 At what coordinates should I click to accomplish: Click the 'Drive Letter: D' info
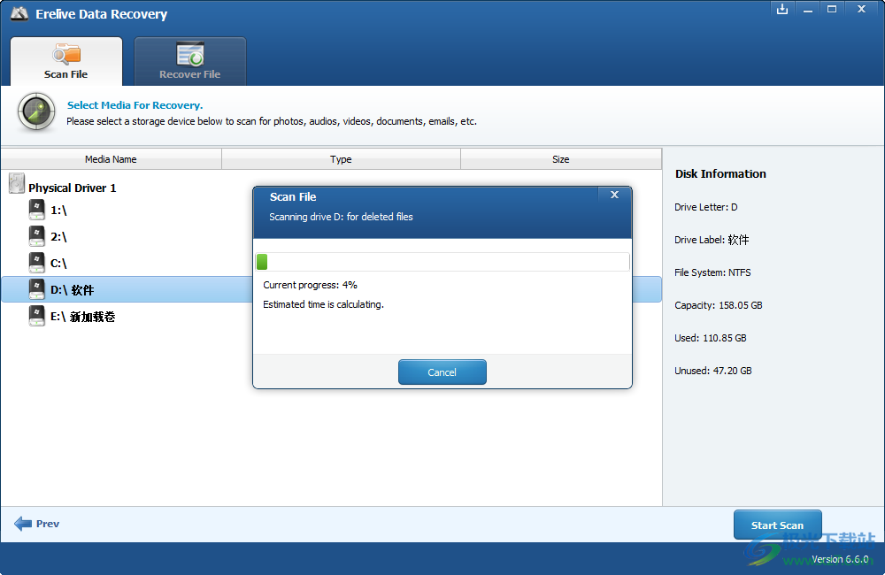tap(705, 207)
